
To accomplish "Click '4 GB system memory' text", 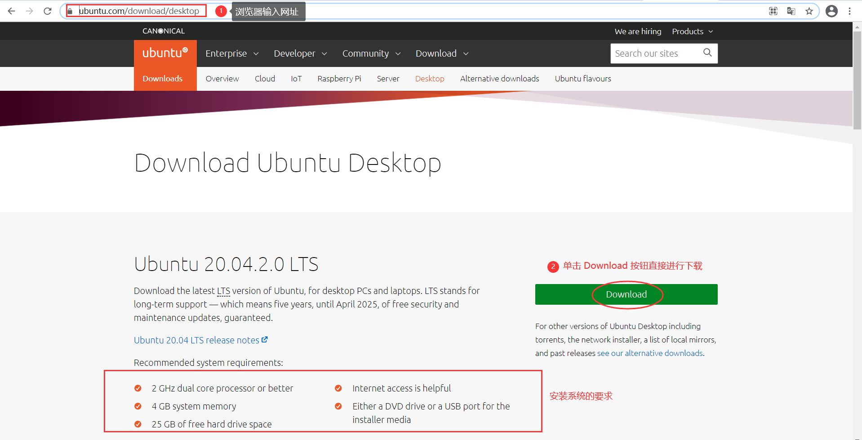I will pos(194,406).
